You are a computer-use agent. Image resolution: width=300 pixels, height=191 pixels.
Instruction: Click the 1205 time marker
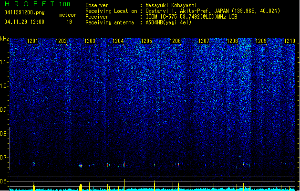[x=146, y=41]
